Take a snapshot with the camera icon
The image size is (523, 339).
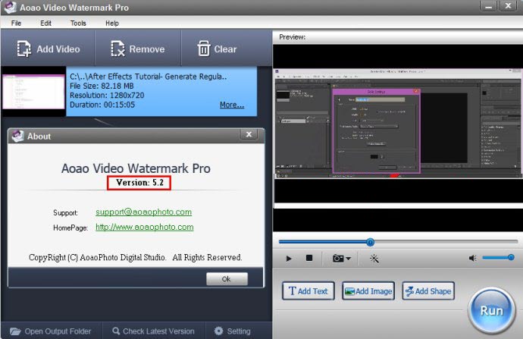338,259
